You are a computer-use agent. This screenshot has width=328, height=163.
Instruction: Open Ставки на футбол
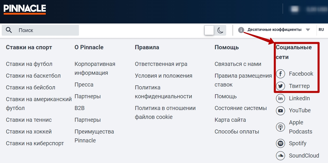[x=29, y=64]
